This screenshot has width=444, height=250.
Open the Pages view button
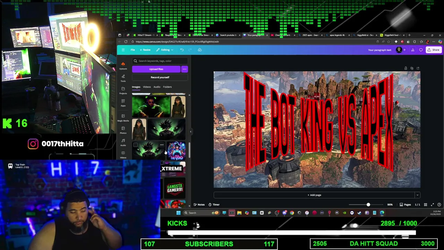click(405, 205)
